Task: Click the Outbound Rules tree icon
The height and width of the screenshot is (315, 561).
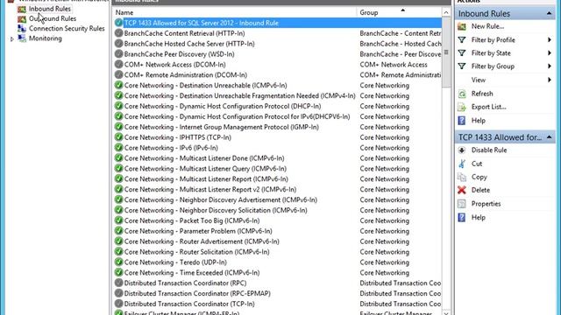Action: pos(22,19)
